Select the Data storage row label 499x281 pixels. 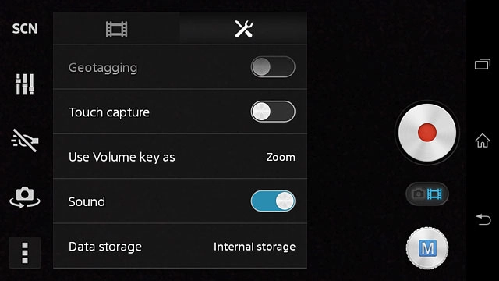coord(105,247)
